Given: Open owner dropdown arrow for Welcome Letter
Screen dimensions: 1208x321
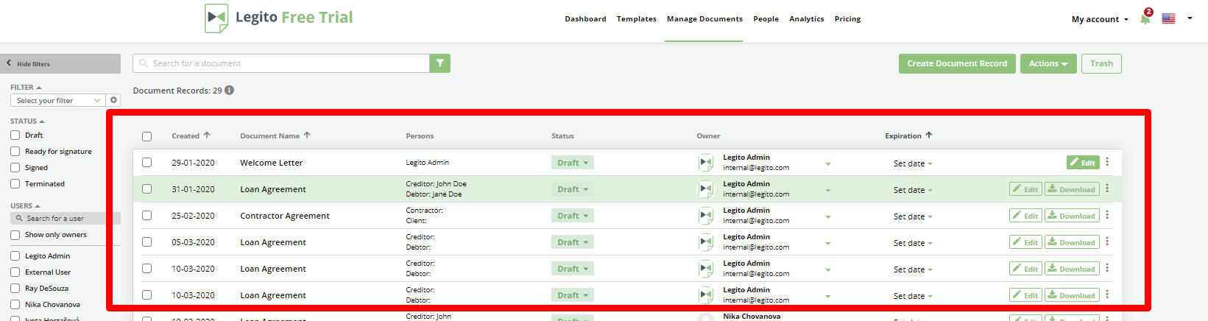Looking at the screenshot, I should [x=828, y=163].
